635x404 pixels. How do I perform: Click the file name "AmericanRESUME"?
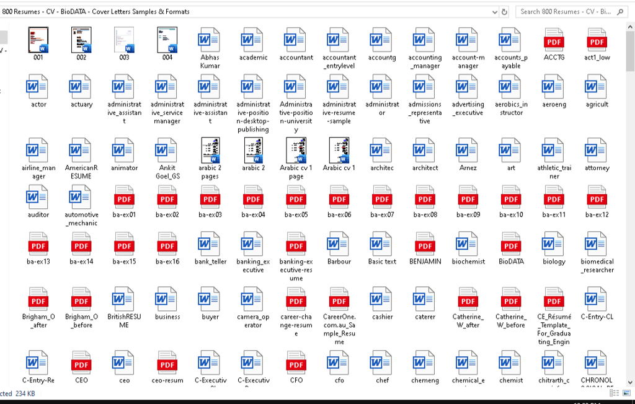point(81,172)
